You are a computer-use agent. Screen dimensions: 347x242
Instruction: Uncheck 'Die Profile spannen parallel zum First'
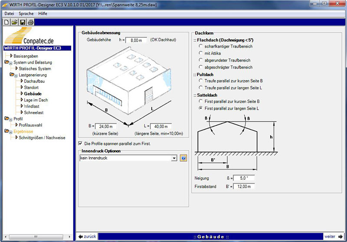[x=80, y=143]
